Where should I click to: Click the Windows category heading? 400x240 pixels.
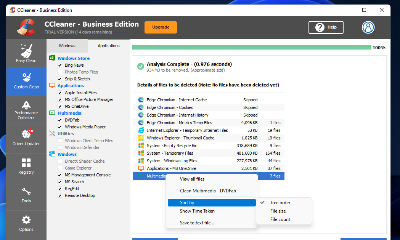click(x=67, y=154)
